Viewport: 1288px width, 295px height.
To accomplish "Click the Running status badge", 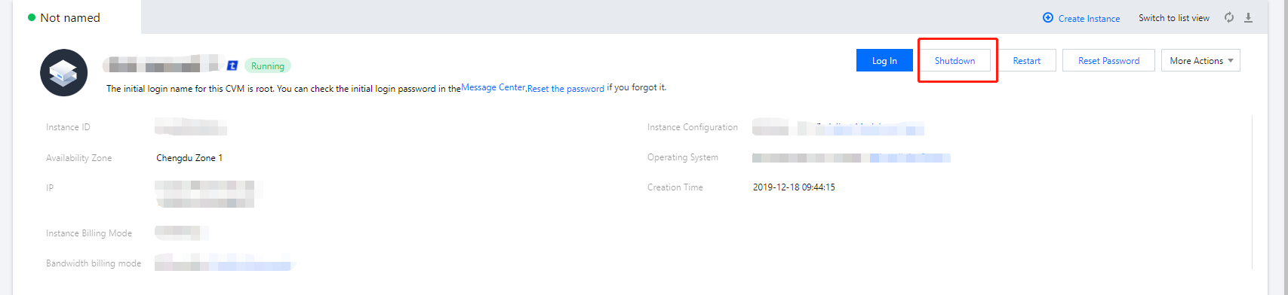I will [x=268, y=66].
